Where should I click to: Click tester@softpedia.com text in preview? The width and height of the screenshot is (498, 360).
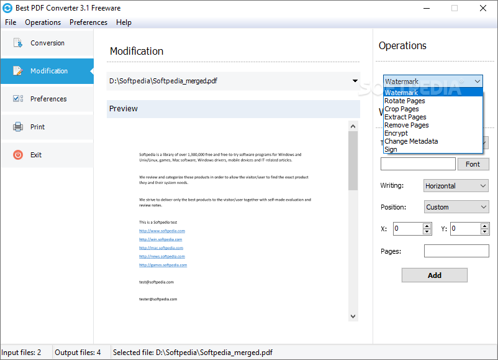(158, 299)
